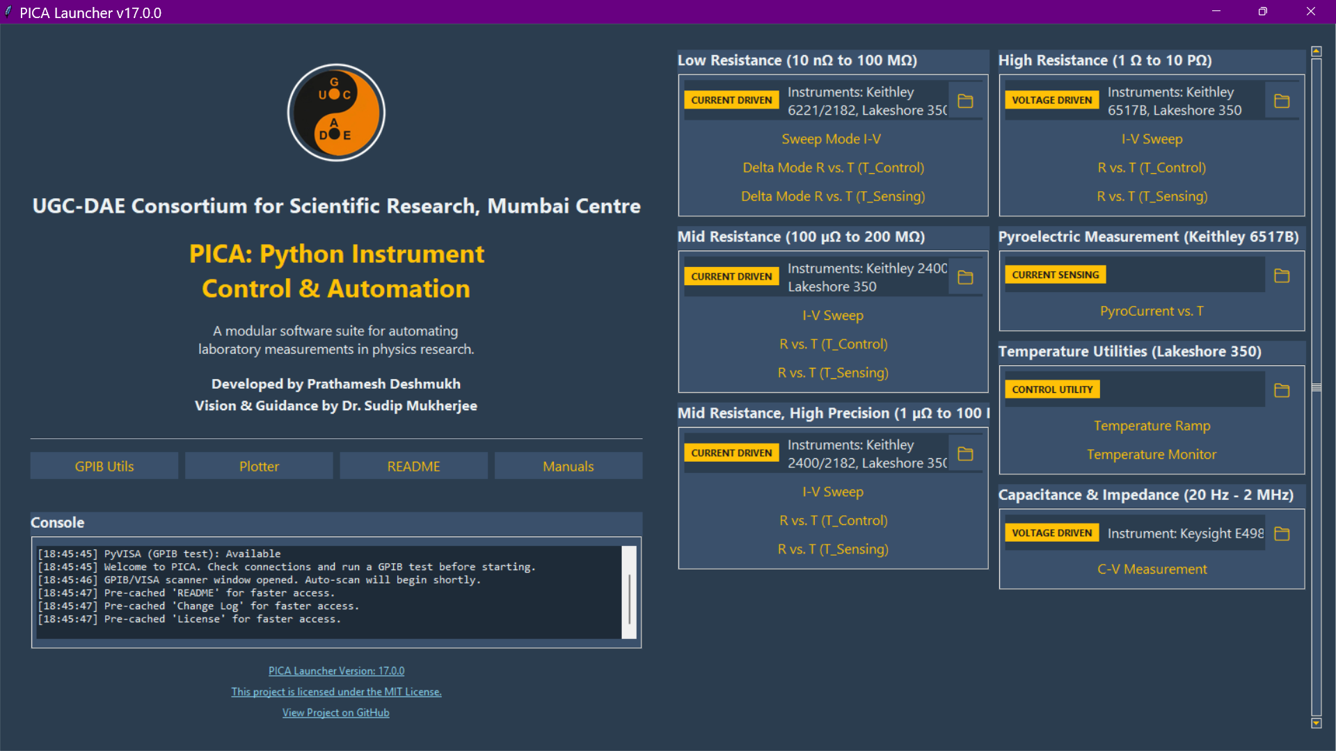1336x751 pixels.
Task: Launch PyroCurrent vs. T measurement
Action: [1152, 311]
